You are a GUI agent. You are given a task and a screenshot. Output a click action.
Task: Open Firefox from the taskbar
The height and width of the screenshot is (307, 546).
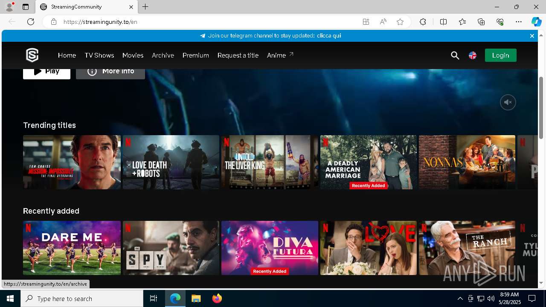click(x=217, y=298)
